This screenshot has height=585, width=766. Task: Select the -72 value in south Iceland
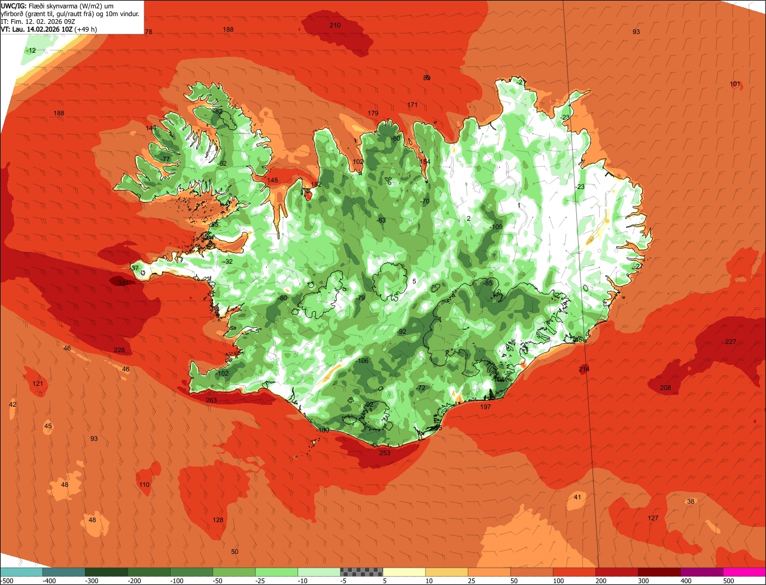[420, 388]
